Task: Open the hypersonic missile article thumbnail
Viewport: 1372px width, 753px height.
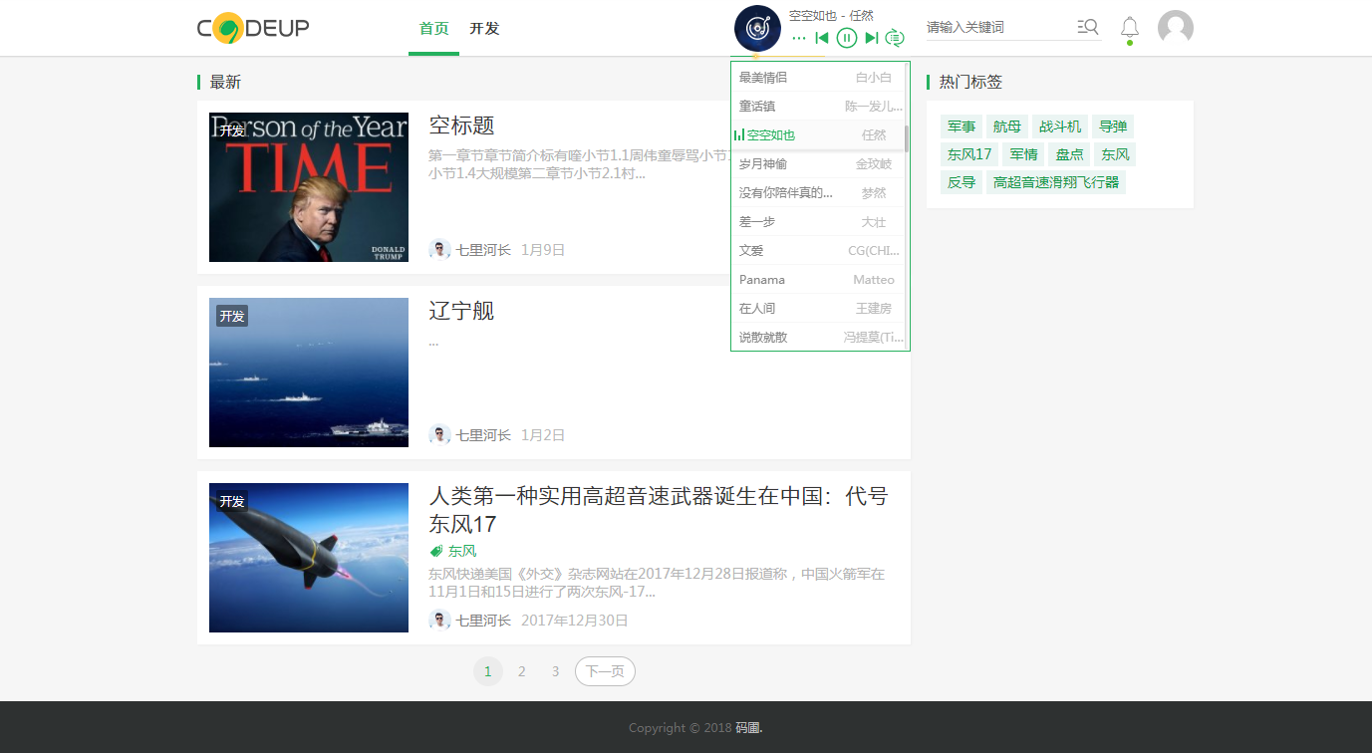Action: (x=309, y=558)
